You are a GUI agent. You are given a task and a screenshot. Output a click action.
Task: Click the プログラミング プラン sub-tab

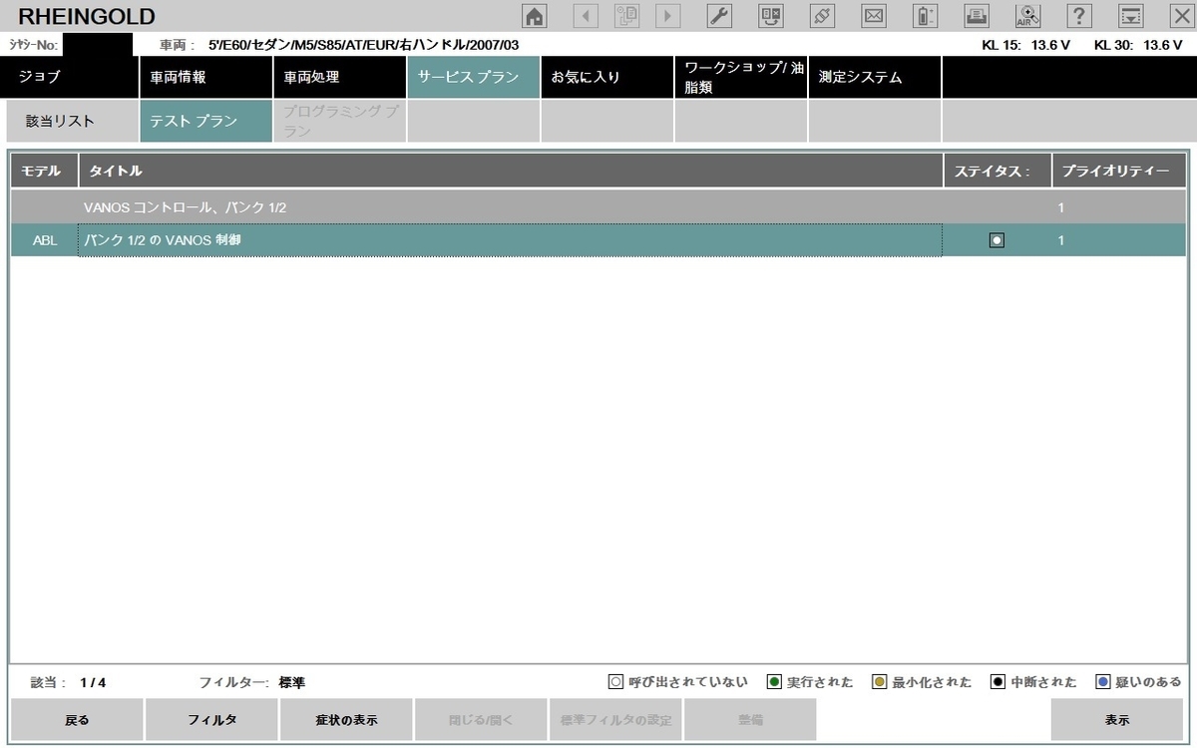[339, 122]
